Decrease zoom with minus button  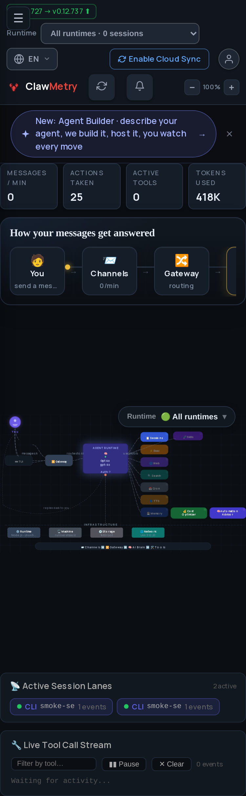192,87
